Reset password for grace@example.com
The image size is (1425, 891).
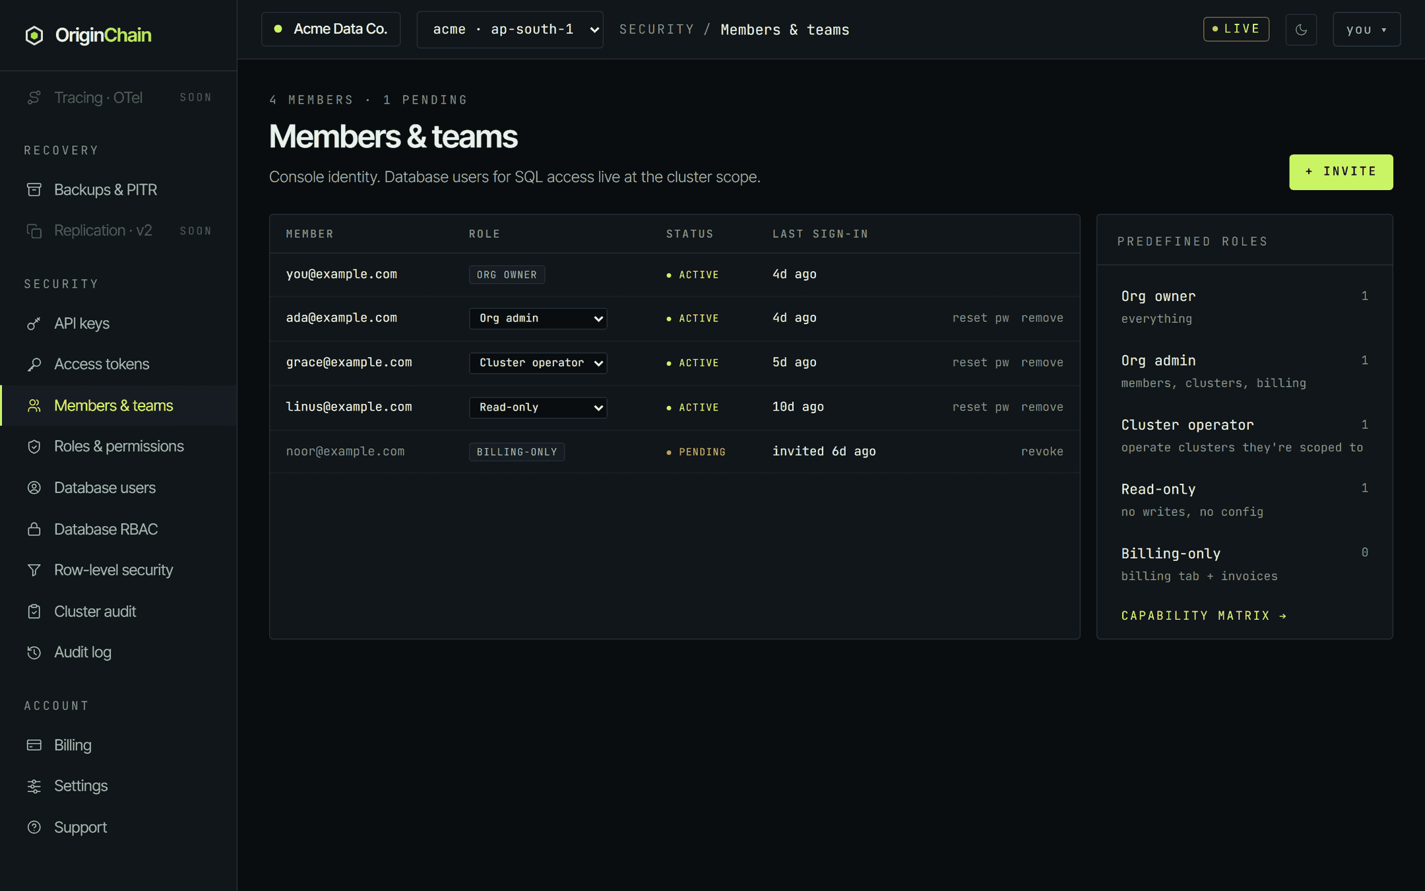point(980,362)
